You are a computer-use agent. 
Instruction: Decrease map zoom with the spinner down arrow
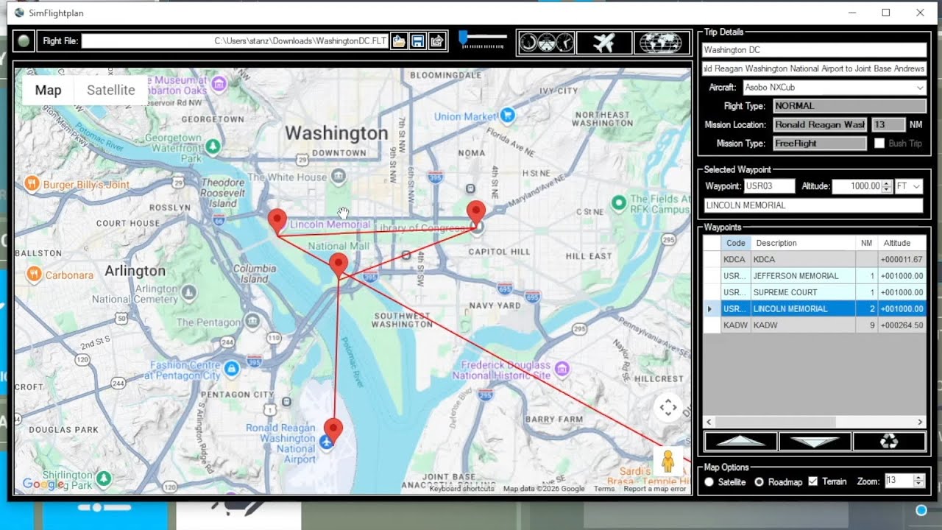pos(918,484)
